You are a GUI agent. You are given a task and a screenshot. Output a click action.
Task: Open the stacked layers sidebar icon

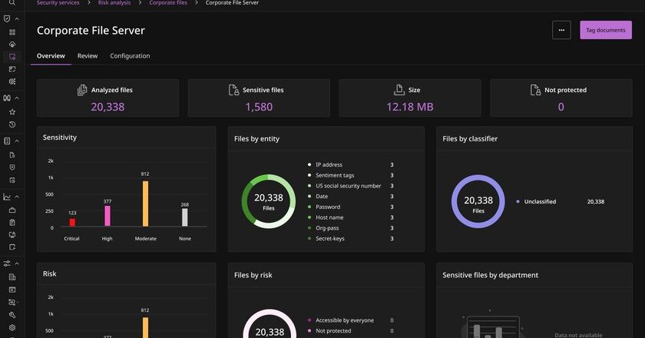click(12, 327)
